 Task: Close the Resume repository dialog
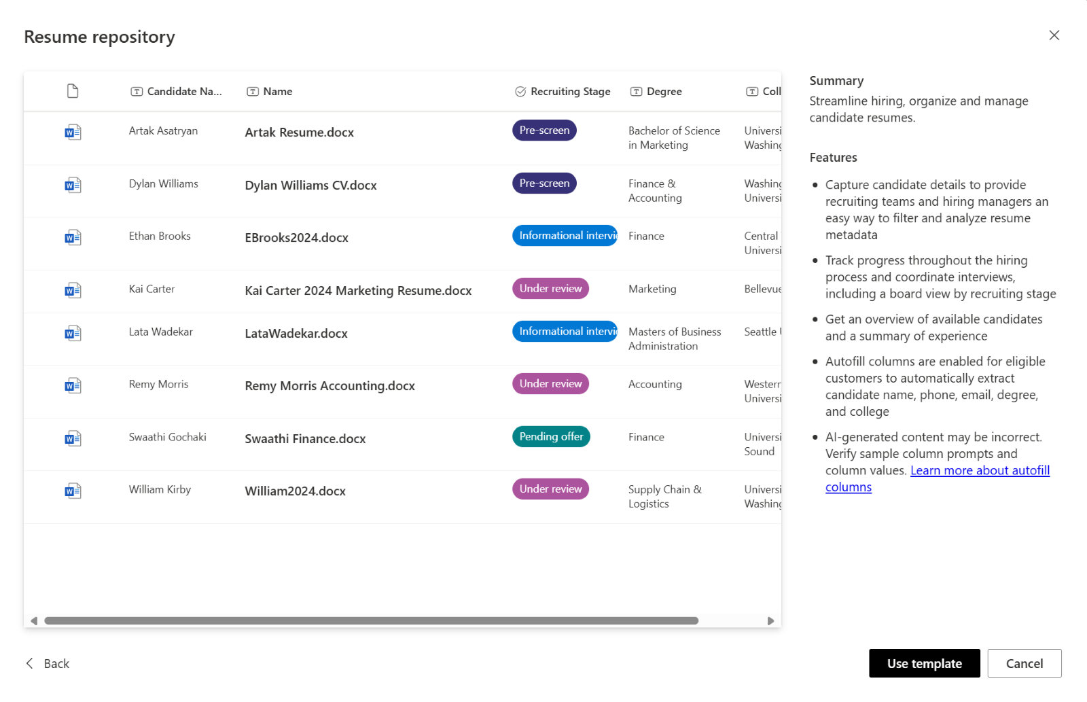(1054, 35)
